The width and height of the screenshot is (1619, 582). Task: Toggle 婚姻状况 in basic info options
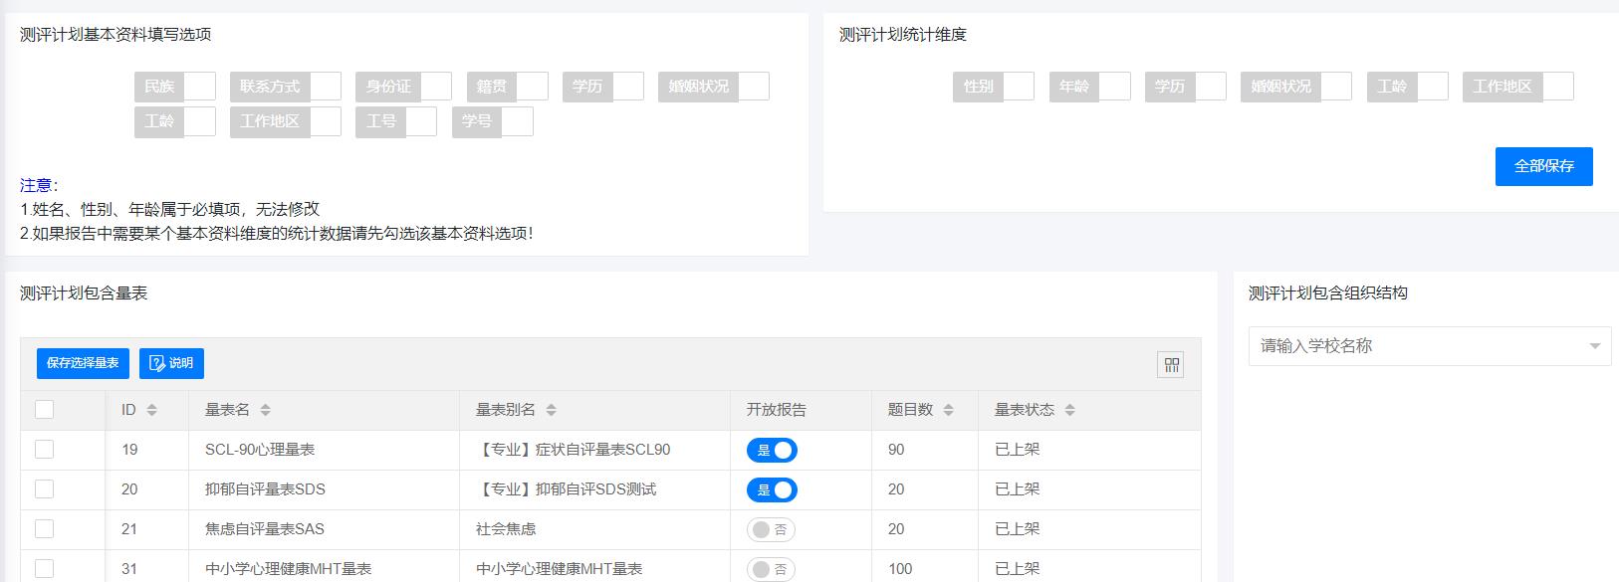point(714,87)
